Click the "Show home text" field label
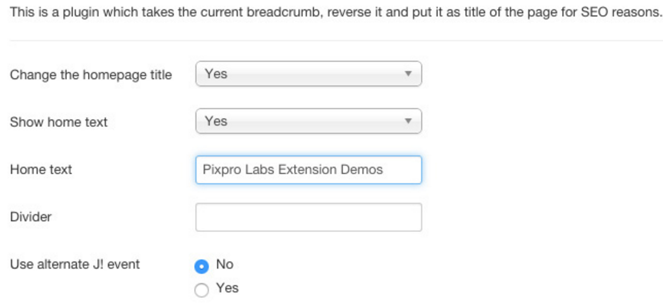 pyautogui.click(x=59, y=122)
